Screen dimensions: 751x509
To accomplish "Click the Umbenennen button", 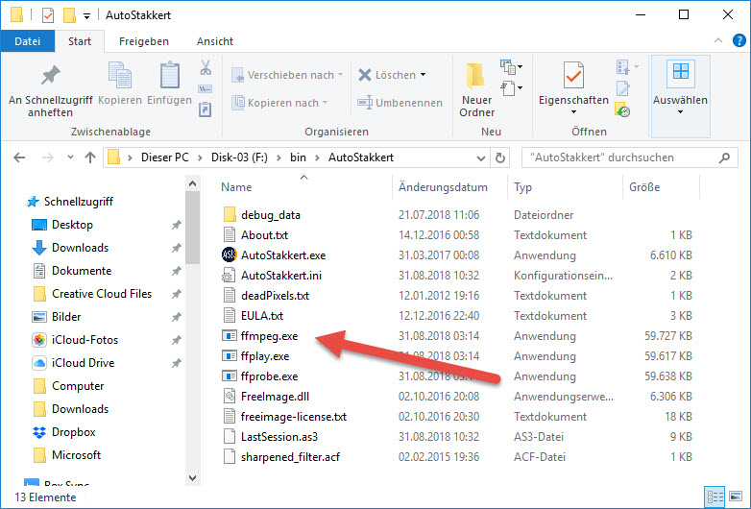I will click(x=400, y=103).
